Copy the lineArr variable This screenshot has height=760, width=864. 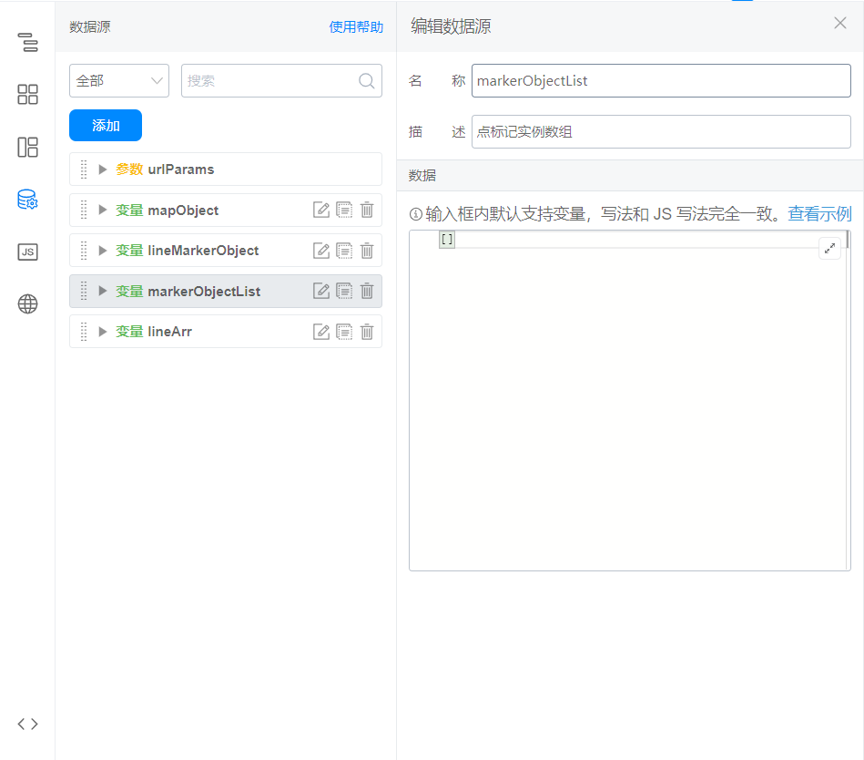[x=344, y=332]
